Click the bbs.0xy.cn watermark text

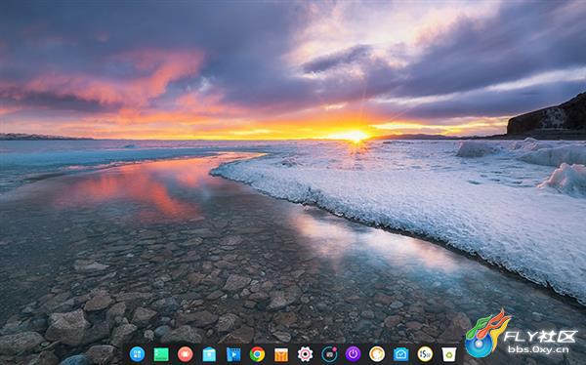(x=538, y=350)
